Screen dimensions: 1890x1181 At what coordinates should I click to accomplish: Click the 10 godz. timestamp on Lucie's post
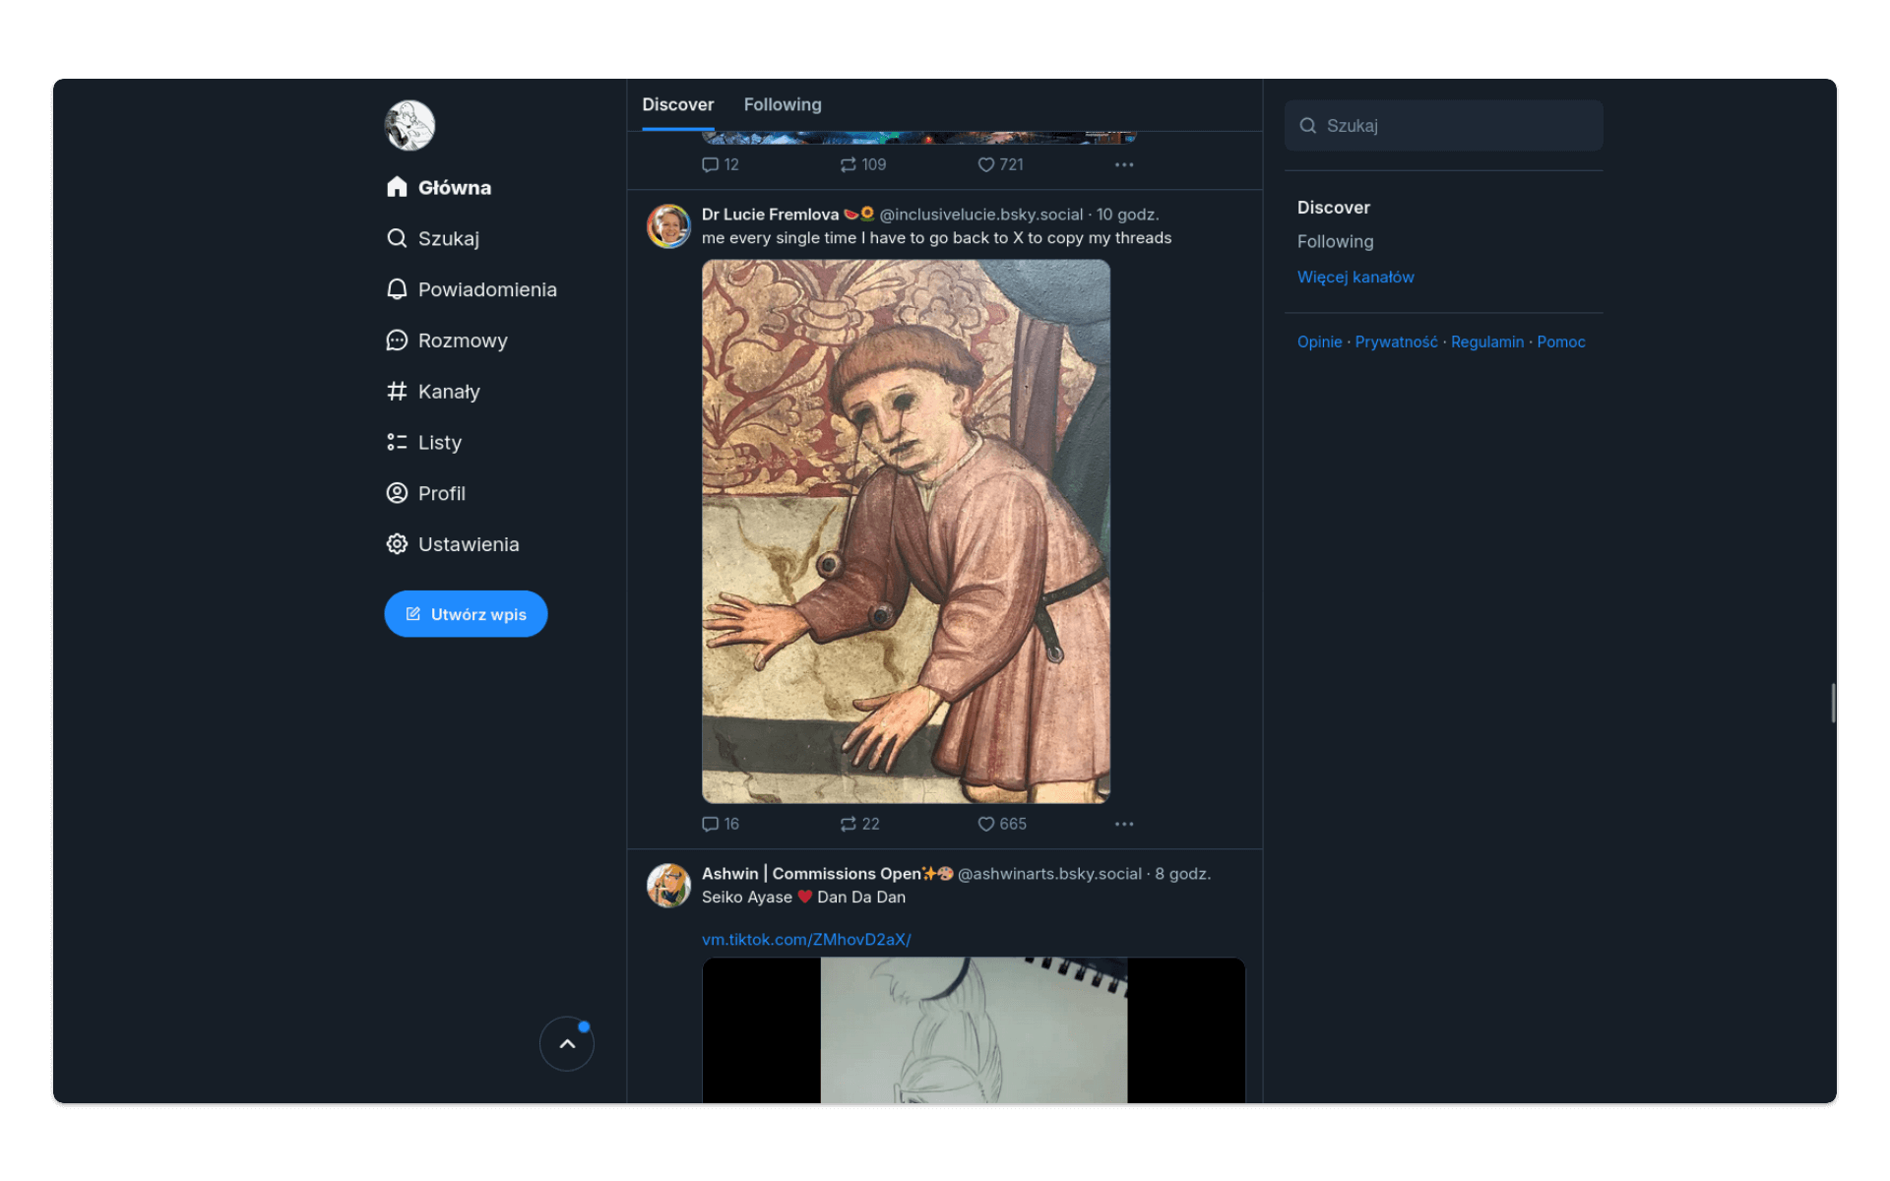[x=1128, y=215]
